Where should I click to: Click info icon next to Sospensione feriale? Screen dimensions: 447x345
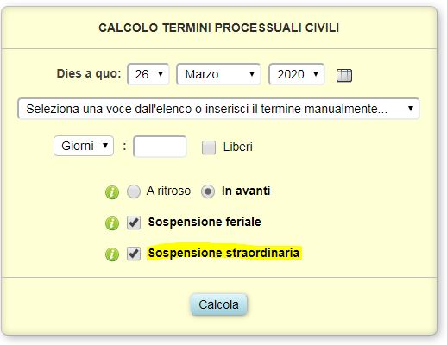point(112,223)
